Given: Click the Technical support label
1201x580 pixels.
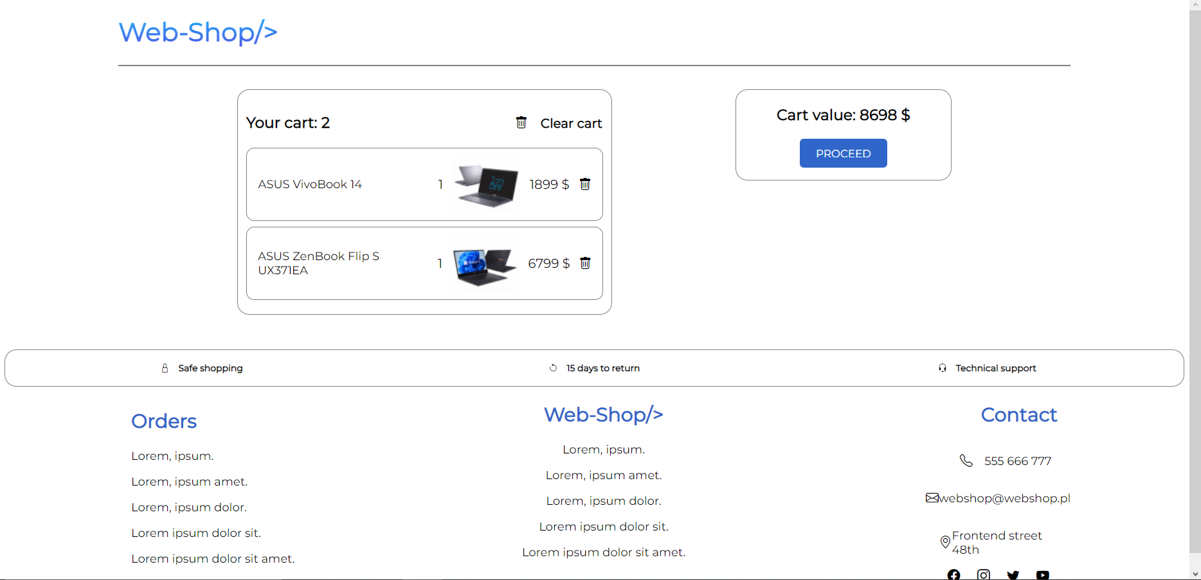Looking at the screenshot, I should (x=996, y=368).
